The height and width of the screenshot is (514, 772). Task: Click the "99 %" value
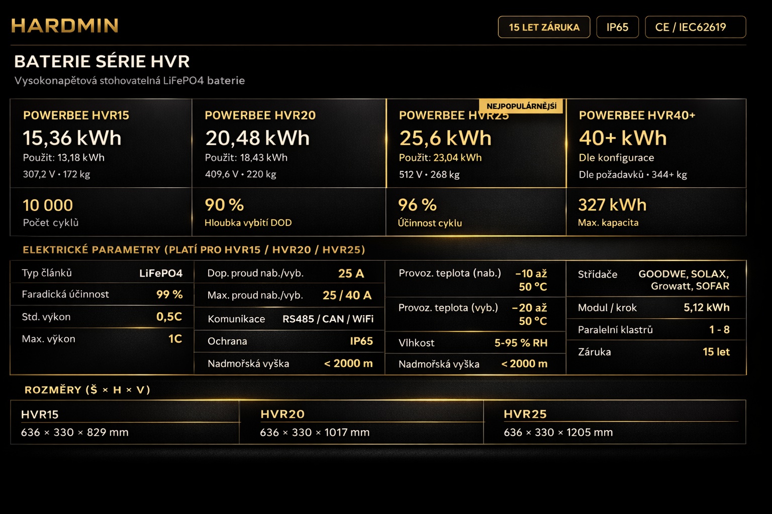coord(169,295)
